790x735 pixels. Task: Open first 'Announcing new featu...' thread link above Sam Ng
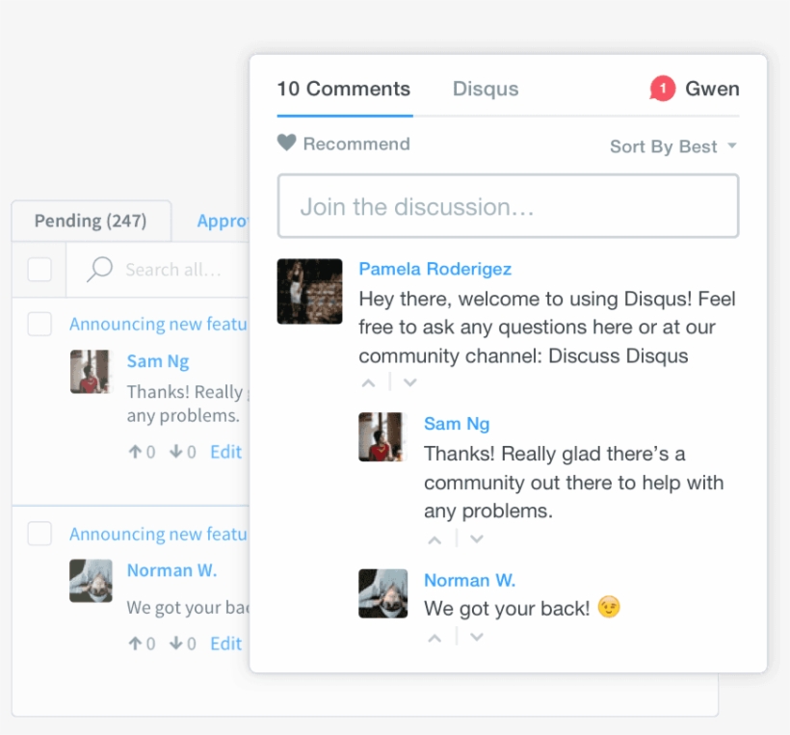tap(159, 324)
